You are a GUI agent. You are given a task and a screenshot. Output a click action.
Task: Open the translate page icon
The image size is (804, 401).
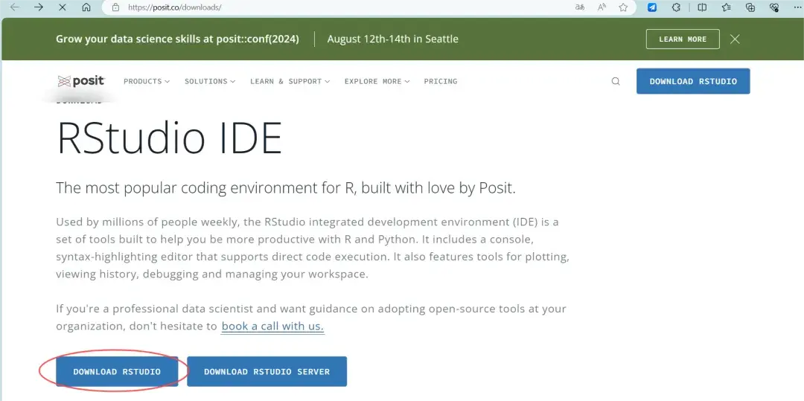click(x=580, y=7)
